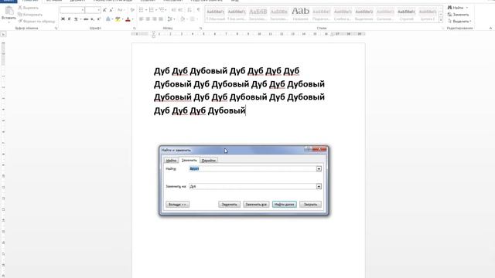Click Заменить in Editing ribbon group

pyautogui.click(x=458, y=15)
